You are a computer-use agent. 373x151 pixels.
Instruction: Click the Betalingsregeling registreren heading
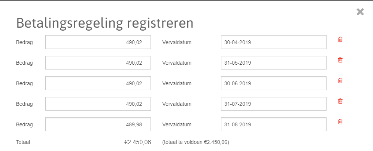(x=104, y=23)
